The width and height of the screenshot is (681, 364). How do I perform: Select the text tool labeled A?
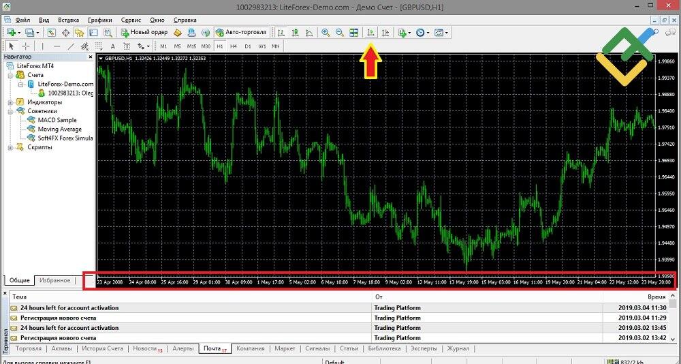click(112, 46)
